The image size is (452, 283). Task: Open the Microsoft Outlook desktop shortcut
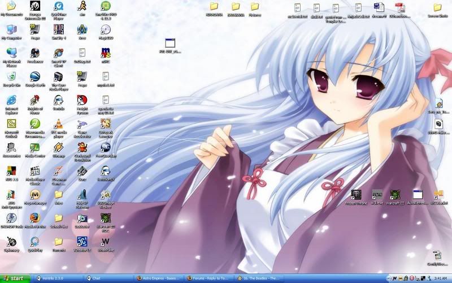tap(11, 125)
